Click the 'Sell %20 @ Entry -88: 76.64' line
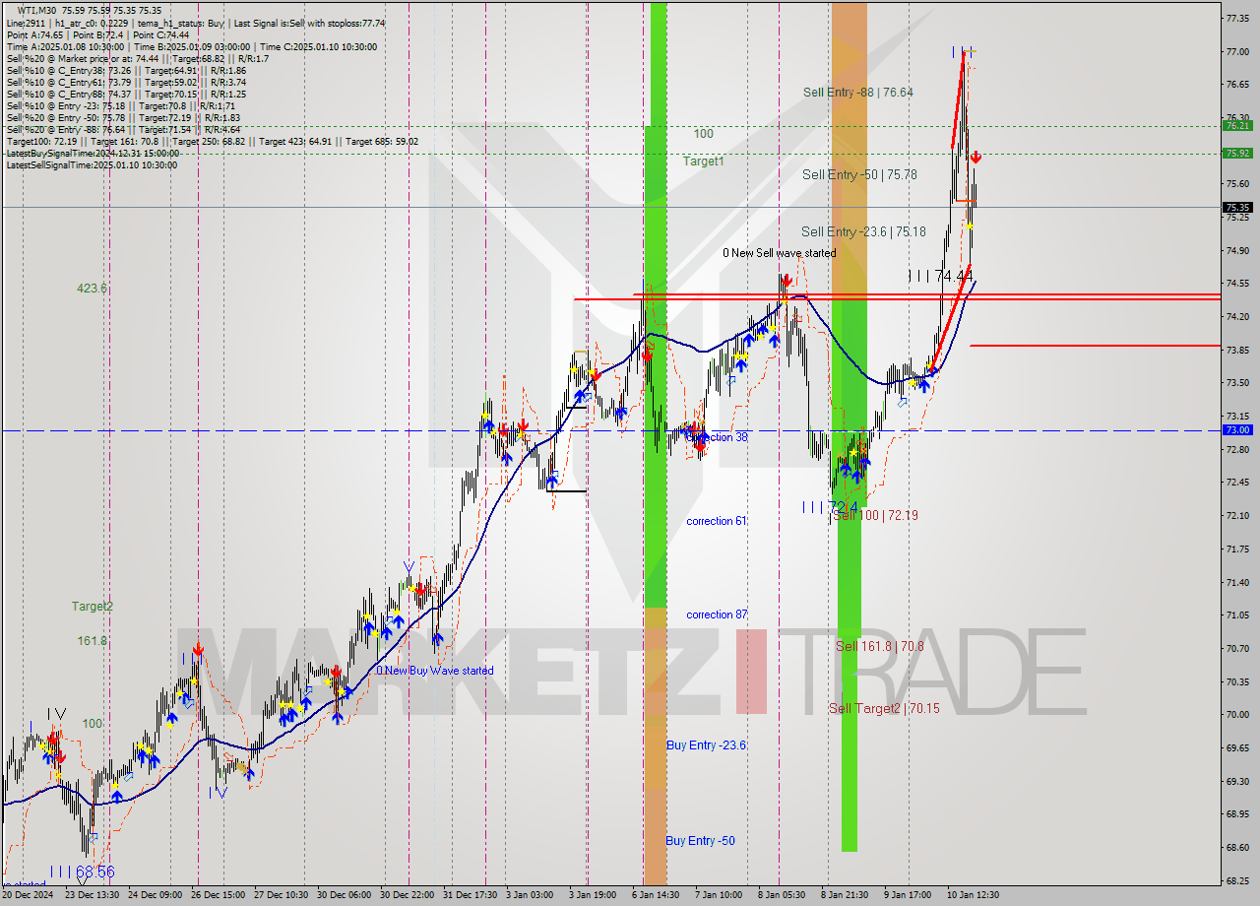The width and height of the screenshot is (1260, 906). coord(123,130)
